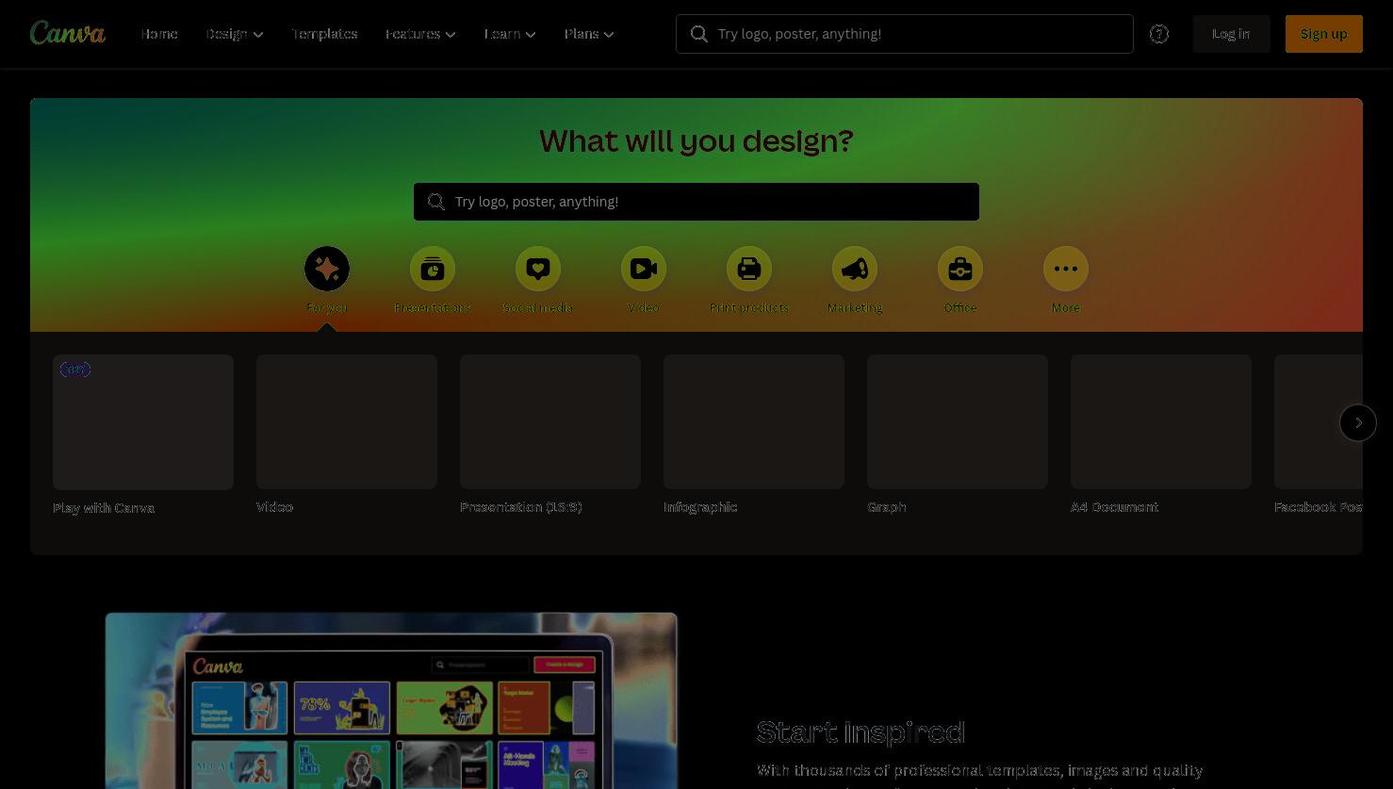Select the For you sparkle icon
Viewport: 1393px width, 789px height.
click(x=327, y=269)
